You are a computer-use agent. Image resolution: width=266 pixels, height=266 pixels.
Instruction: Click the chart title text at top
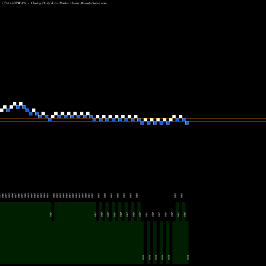[x=54, y=3]
